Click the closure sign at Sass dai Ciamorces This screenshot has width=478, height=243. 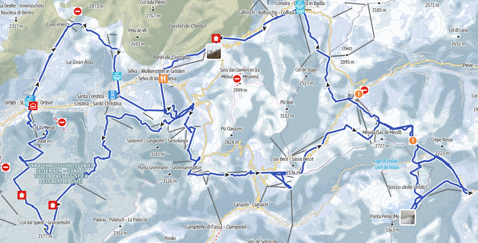click(237, 79)
